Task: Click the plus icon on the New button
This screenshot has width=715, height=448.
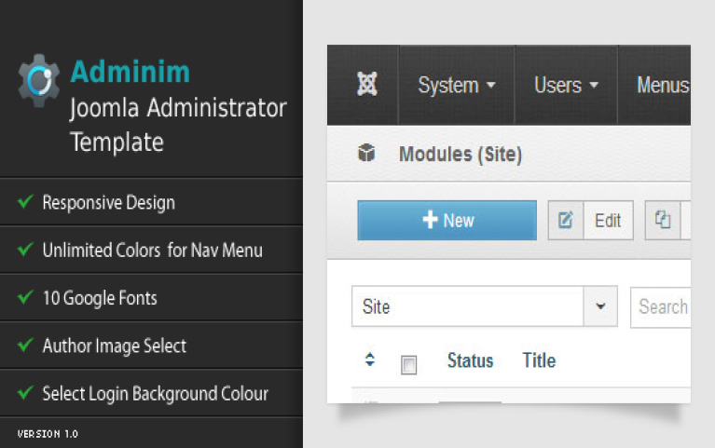Action: (430, 220)
